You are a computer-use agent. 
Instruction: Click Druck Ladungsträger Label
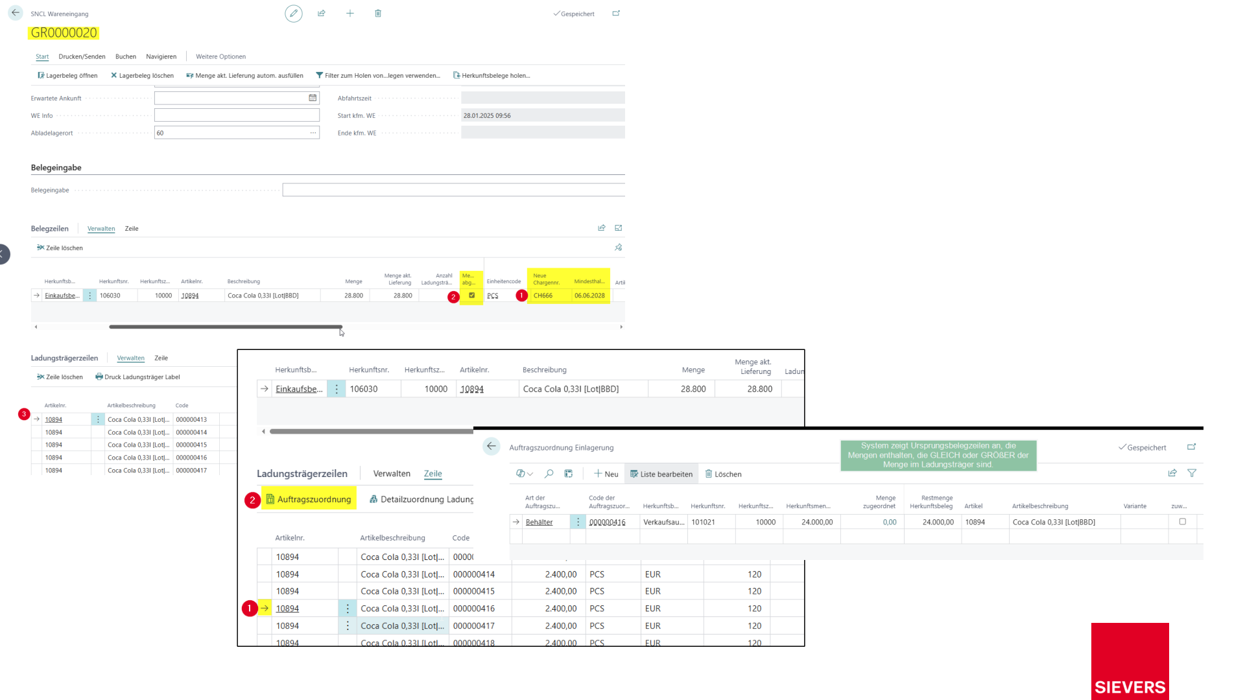point(137,377)
